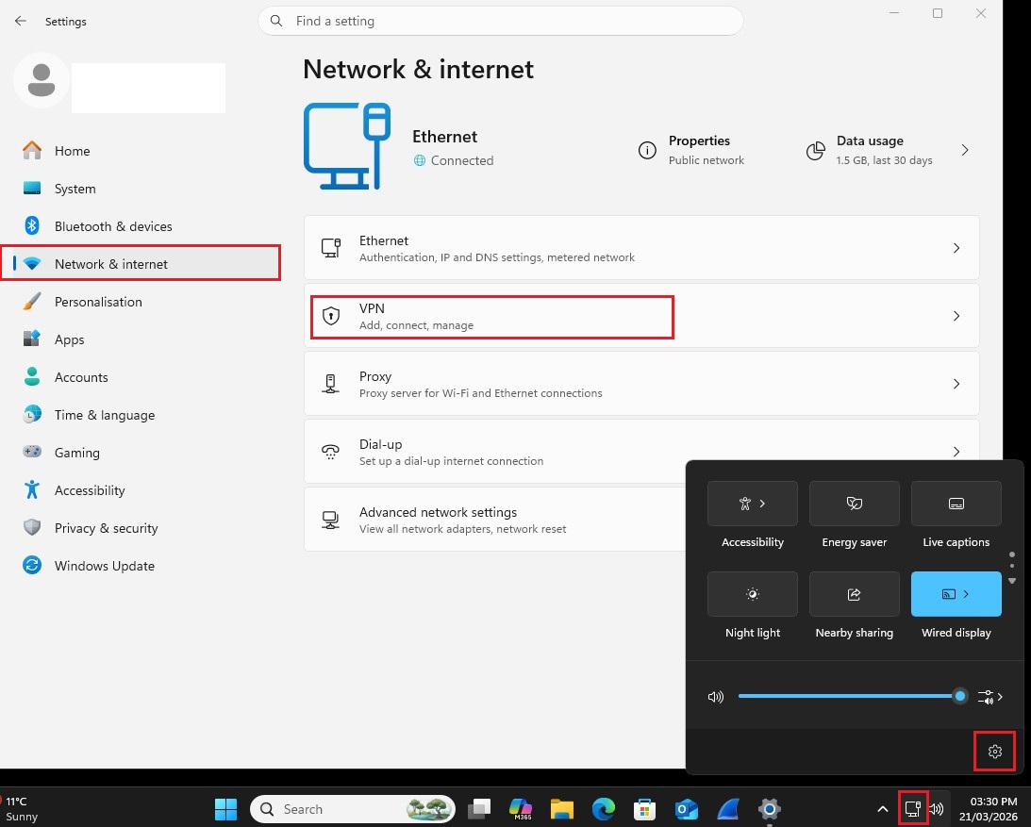Viewport: 1031px width, 827px height.
Task: Open Advanced network settings
Action: point(494,520)
